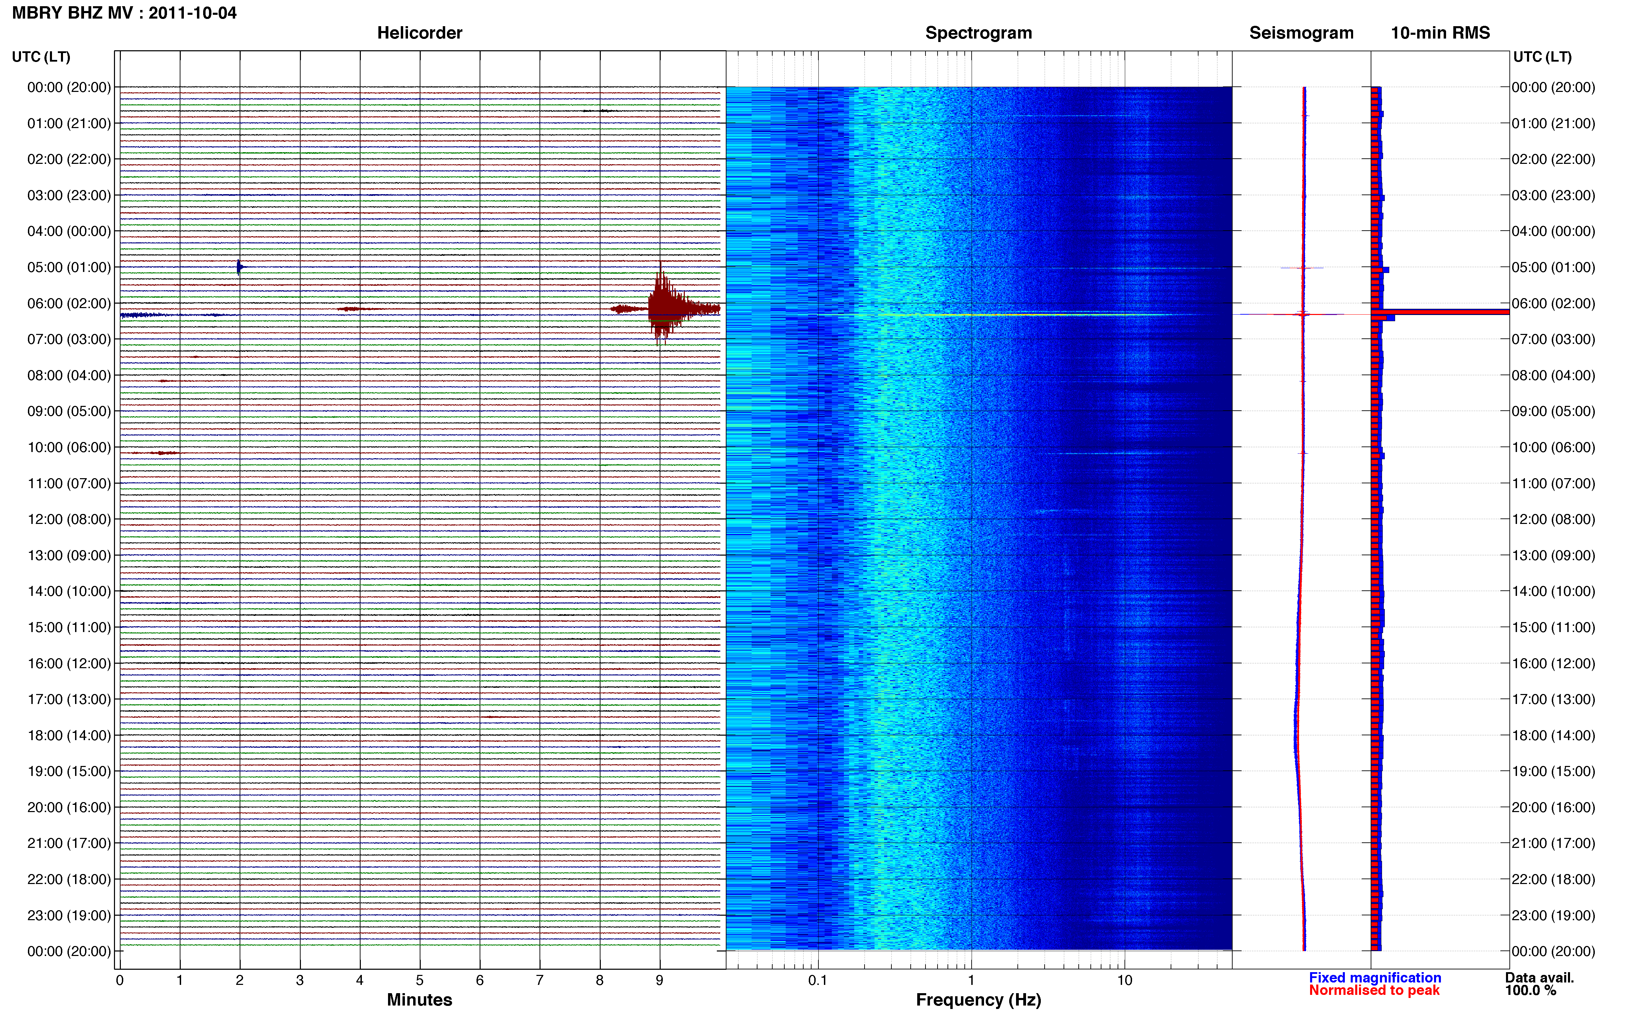This screenshot has width=1632, height=1020.
Task: Select left axis label '02:00 (22:00)'
Action: point(69,159)
